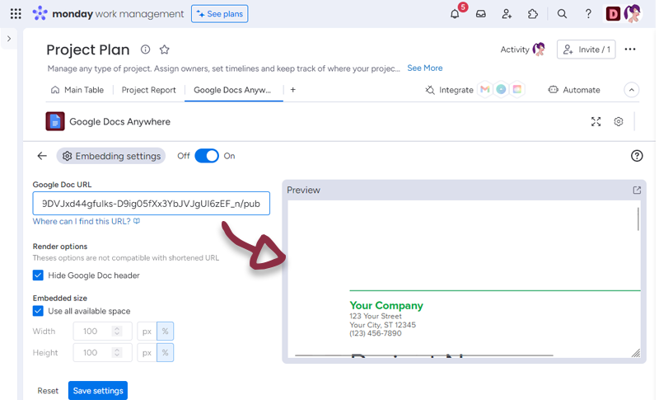This screenshot has width=659, height=400.
Task: Star the Project Plan board as favorite
Action: [165, 50]
